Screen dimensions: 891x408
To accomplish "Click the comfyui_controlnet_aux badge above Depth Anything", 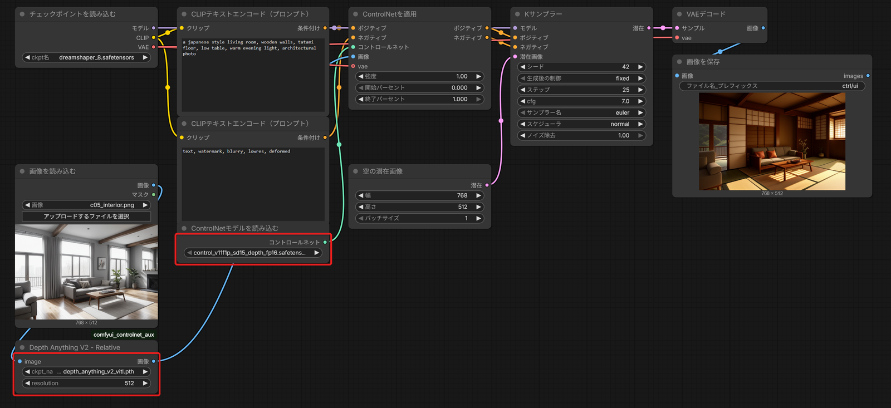I will pos(124,335).
